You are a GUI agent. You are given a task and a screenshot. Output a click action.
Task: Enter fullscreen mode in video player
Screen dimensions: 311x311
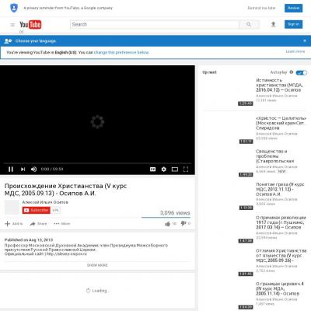[186, 169]
